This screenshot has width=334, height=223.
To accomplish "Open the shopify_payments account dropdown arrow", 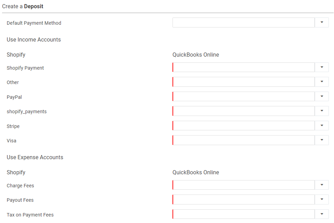I will [322, 111].
